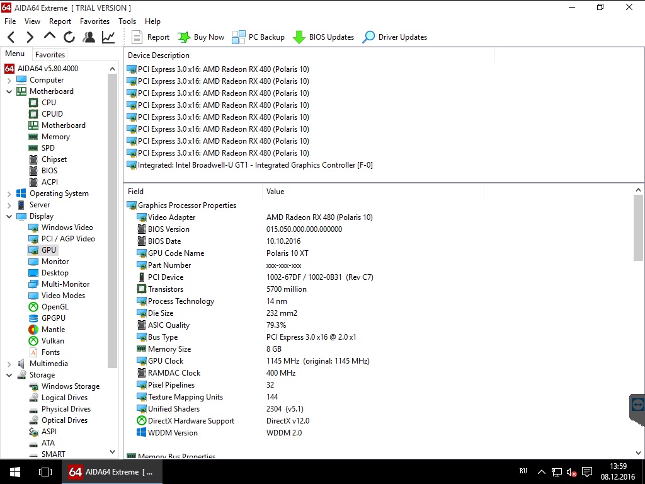Viewport: 645px width, 484px height.
Task: Click the Buy Now button
Action: (201, 37)
